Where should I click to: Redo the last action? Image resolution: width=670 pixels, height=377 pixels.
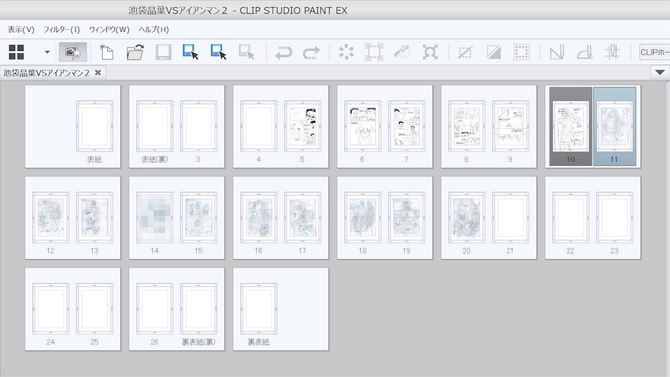pos(311,52)
